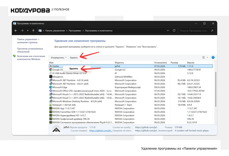229x156 pixels.
Task: Click size '216 МБ' cell
Action: 182,101
